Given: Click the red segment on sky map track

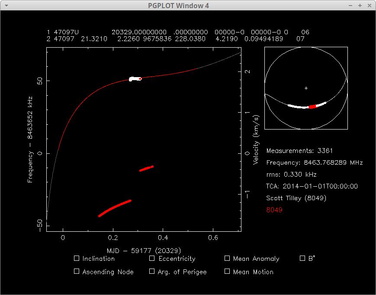Looking at the screenshot, I should tap(312, 107).
